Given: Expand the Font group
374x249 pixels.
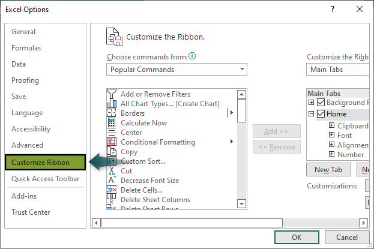Looking at the screenshot, I should (x=331, y=135).
